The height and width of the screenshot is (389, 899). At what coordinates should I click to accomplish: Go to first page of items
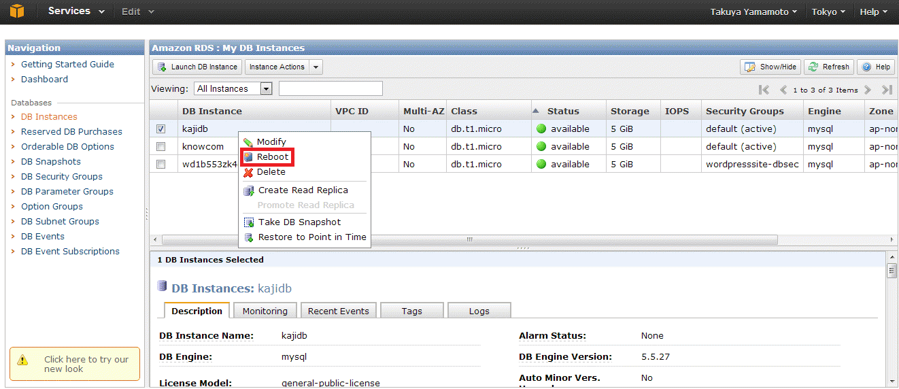764,90
